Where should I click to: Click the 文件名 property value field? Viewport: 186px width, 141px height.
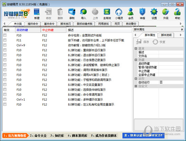171,56
